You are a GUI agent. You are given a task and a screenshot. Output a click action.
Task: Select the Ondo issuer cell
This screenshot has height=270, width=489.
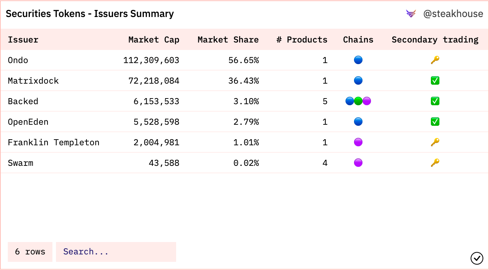18,60
